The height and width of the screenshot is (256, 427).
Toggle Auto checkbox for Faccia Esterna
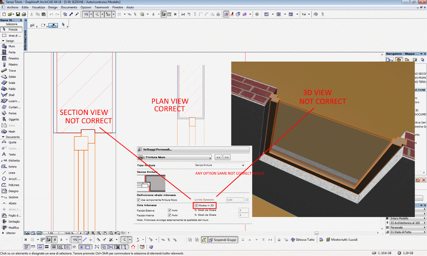coord(169,210)
